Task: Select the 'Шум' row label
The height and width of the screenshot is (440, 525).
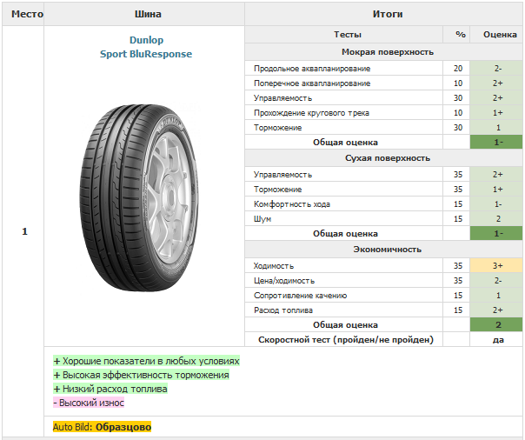Action: pyautogui.click(x=262, y=219)
